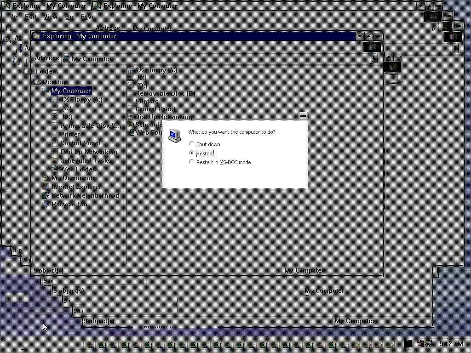This screenshot has width=471, height=353.
Task: Click highlighted My Computer in Folders tree
Action: (x=71, y=91)
